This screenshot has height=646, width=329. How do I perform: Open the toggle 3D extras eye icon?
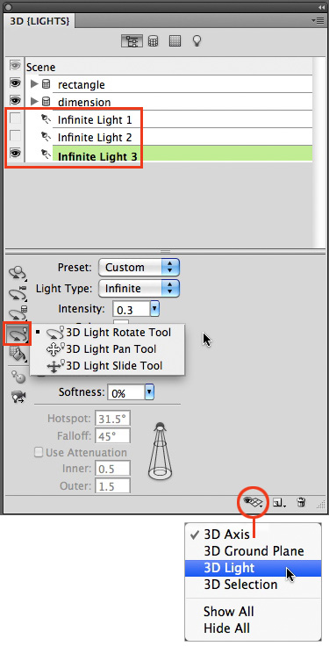tap(253, 501)
